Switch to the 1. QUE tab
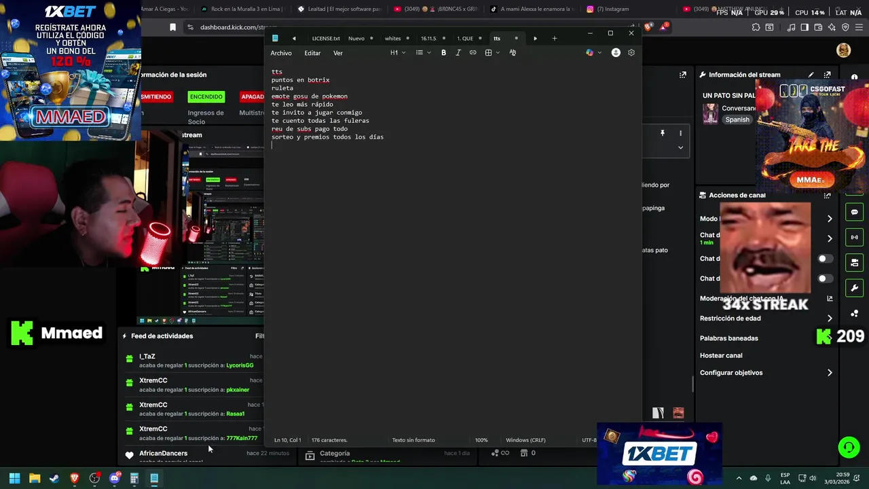The image size is (869, 489). (465, 38)
